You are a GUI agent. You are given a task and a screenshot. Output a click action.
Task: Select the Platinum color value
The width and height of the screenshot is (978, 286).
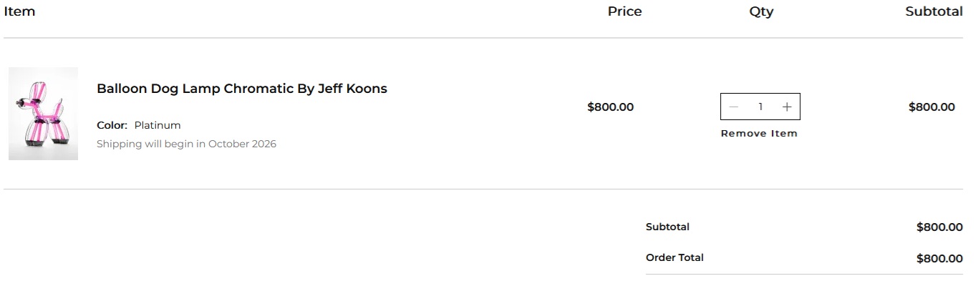tap(158, 125)
